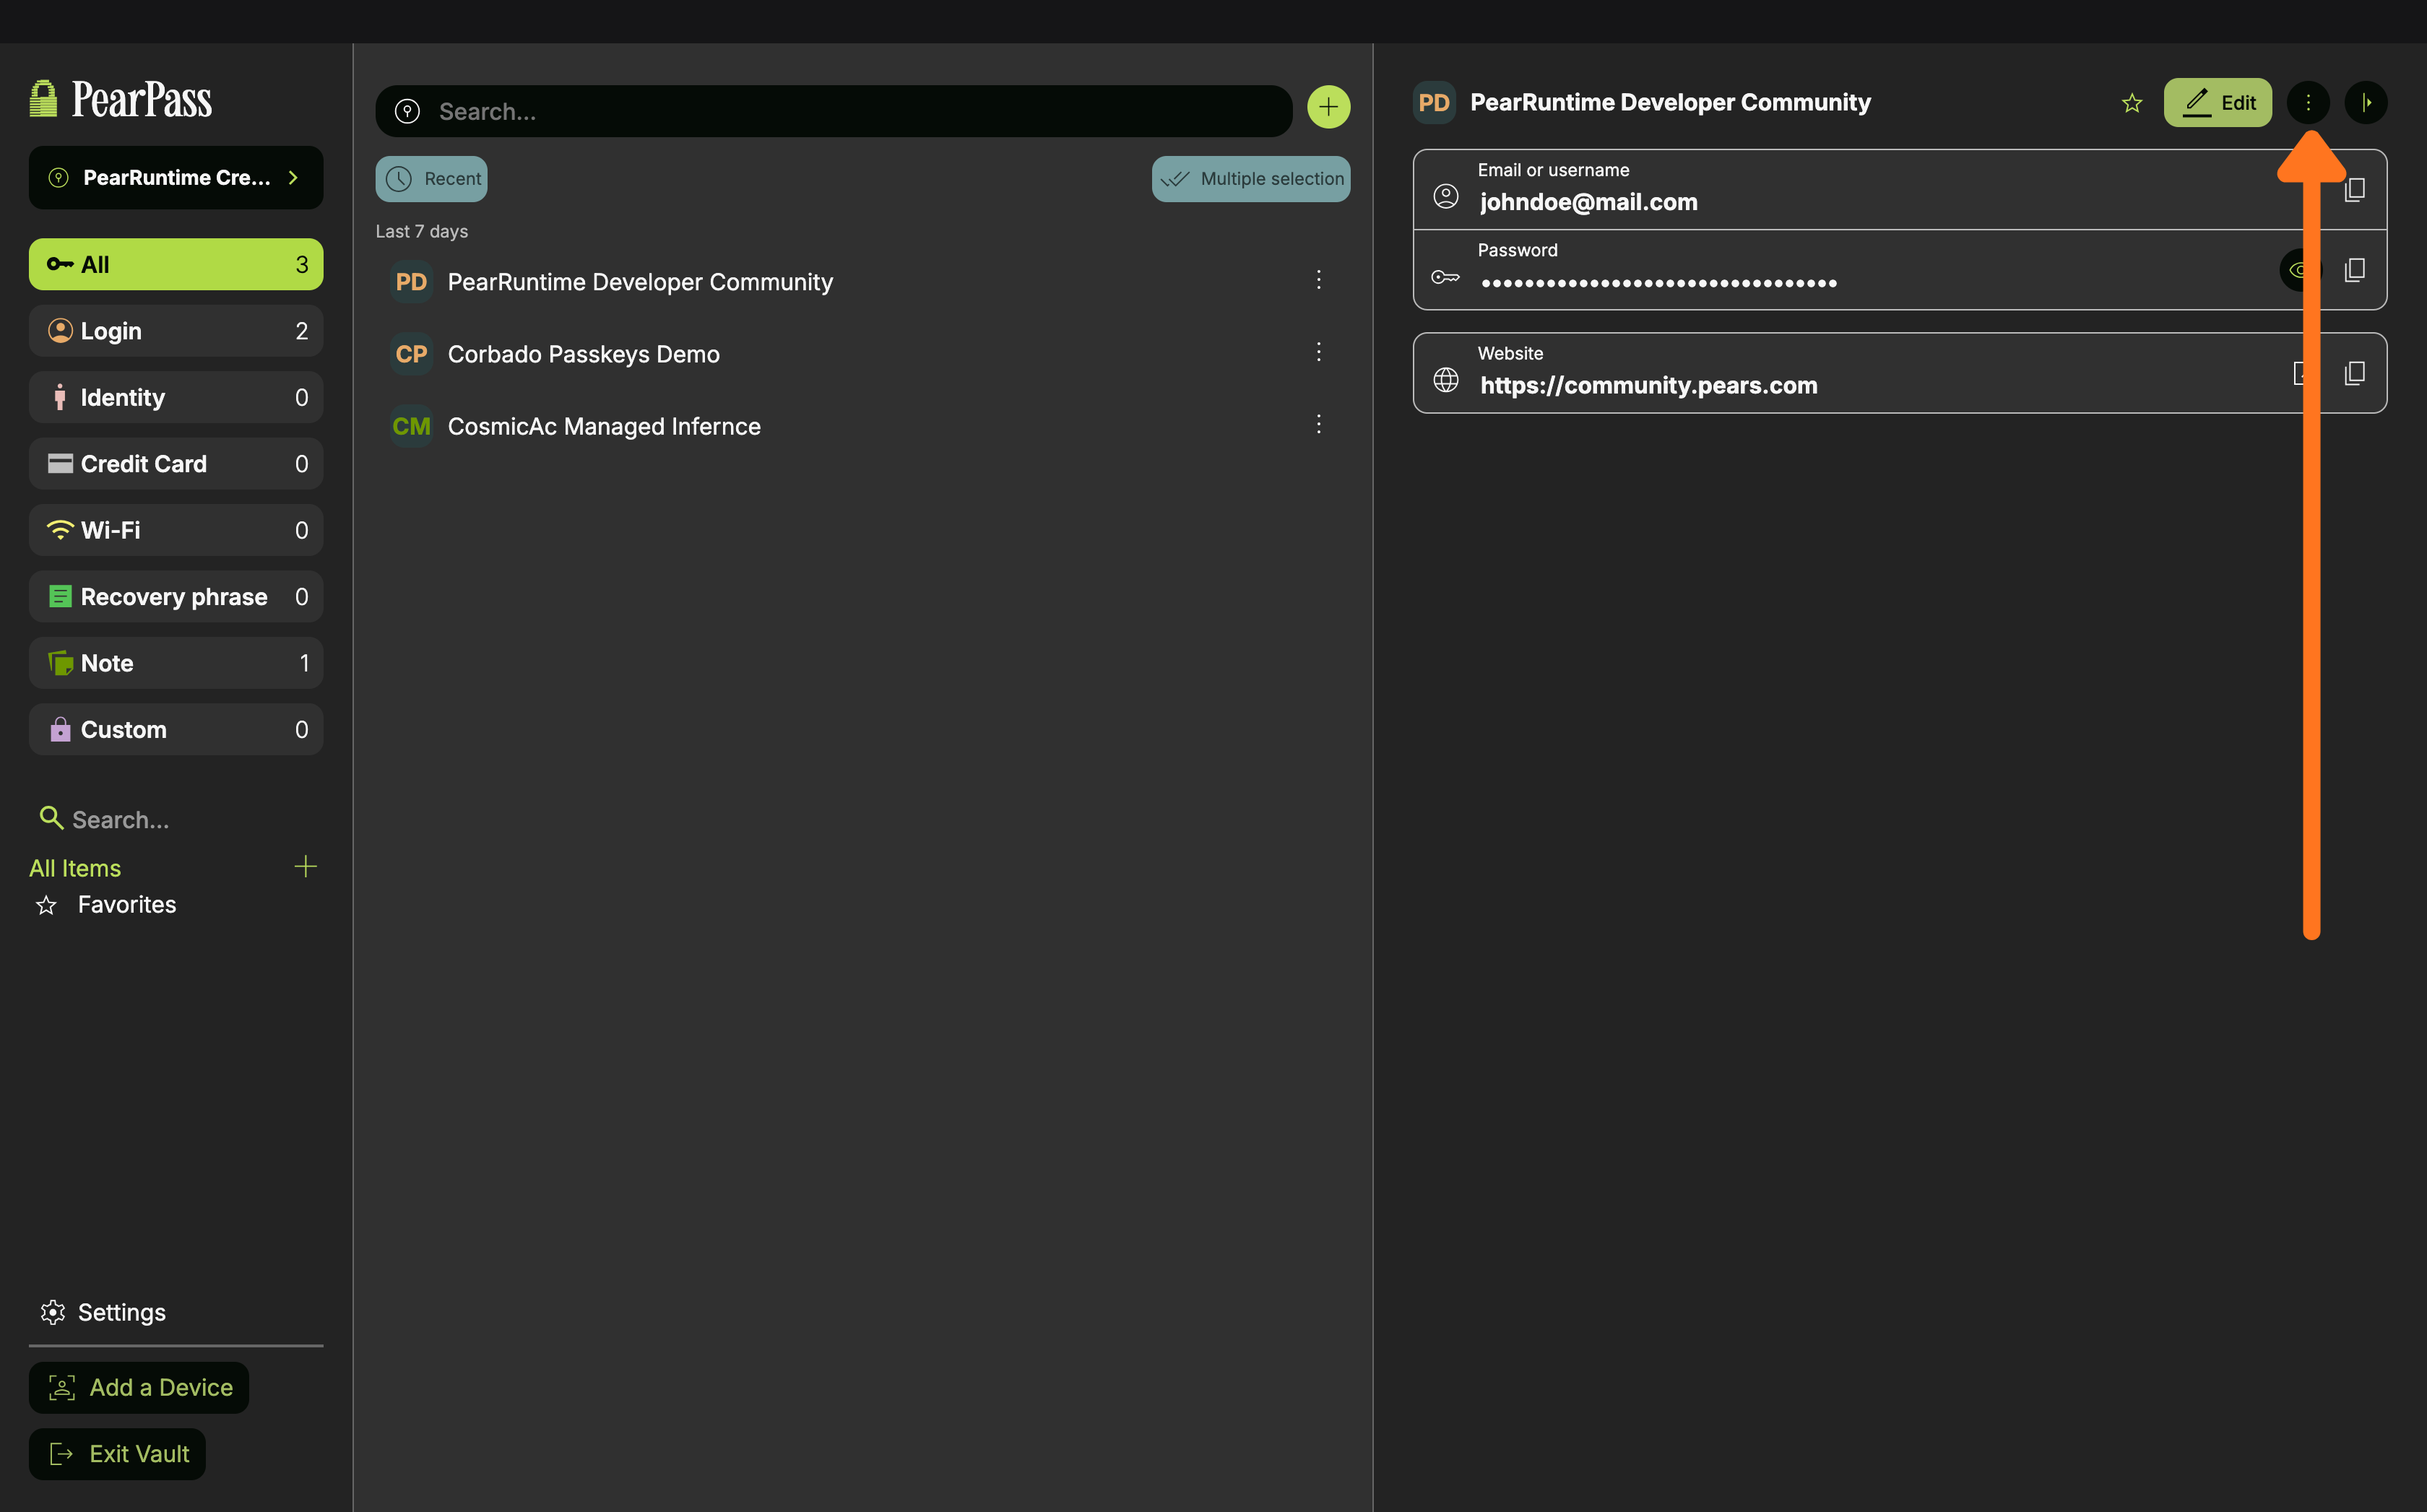Click the Edit button
Viewport: 2427px width, 1512px height.
pos(2217,102)
